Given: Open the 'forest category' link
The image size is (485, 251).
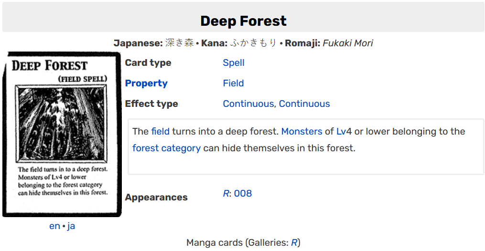Looking at the screenshot, I should (166, 148).
